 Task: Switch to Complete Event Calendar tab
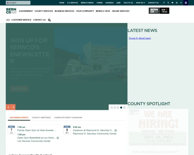pyautogui.click(x=68, y=118)
